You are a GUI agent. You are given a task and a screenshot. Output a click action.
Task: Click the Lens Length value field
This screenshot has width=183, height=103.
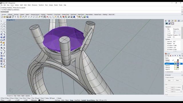click(176, 41)
